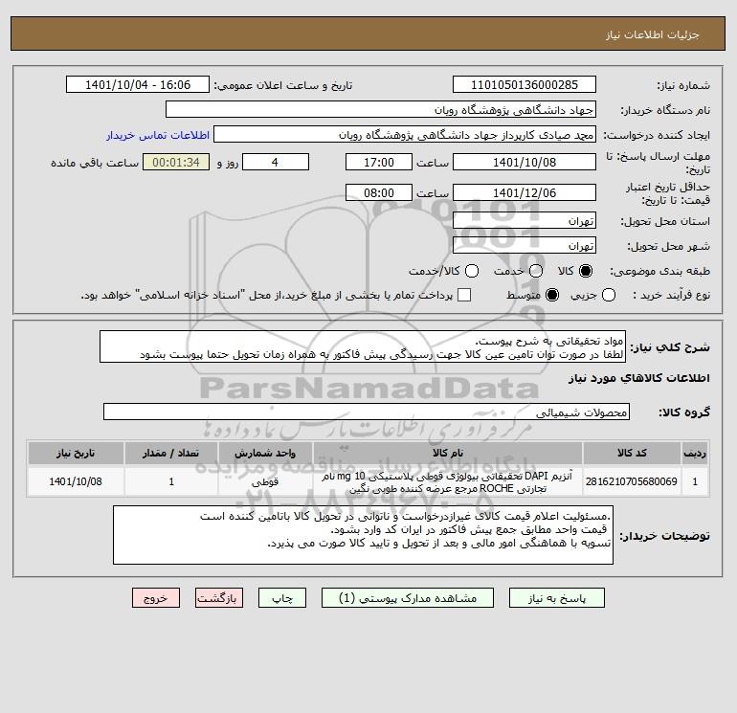Screen dimensions: 737x713
Task: Click the goods group field محصولات شیمیائی
Action: tap(367, 412)
